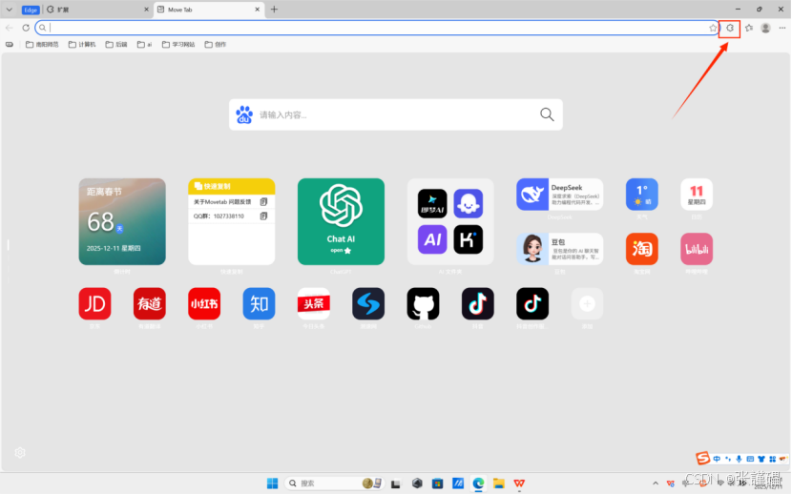
Task: Click the magnifier search button in Baidu box
Action: 547,114
